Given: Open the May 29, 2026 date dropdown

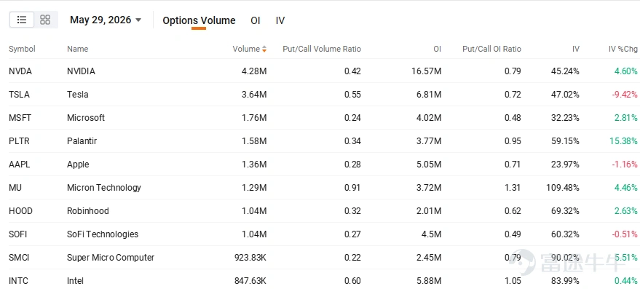Looking at the screenshot, I should tap(106, 20).
